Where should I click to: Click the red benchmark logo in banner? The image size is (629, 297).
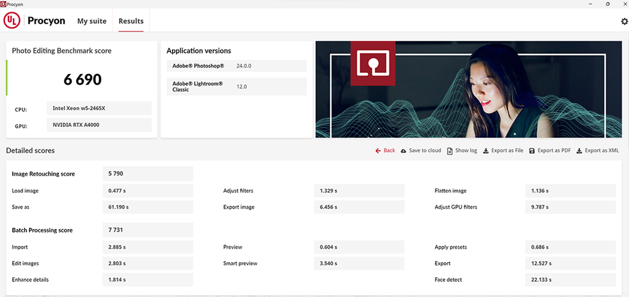[x=373, y=63]
